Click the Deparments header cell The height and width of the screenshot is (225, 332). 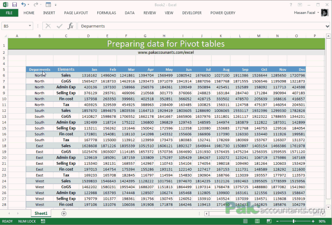[40, 69]
